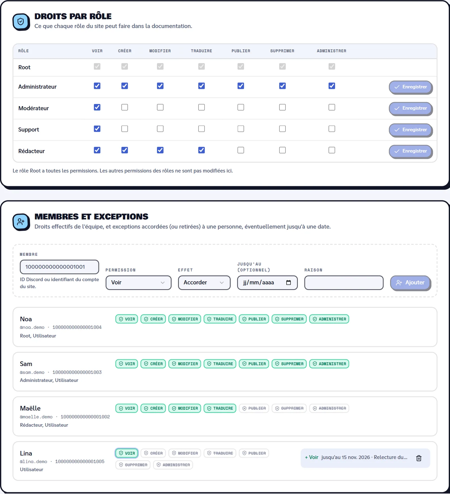Viewport: 450px width, 494px height.
Task: Enable Créer permission for Modérateur
Action: pyautogui.click(x=125, y=107)
